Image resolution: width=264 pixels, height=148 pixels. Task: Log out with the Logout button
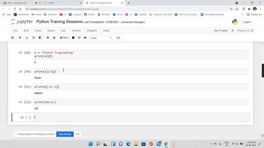(247, 22)
